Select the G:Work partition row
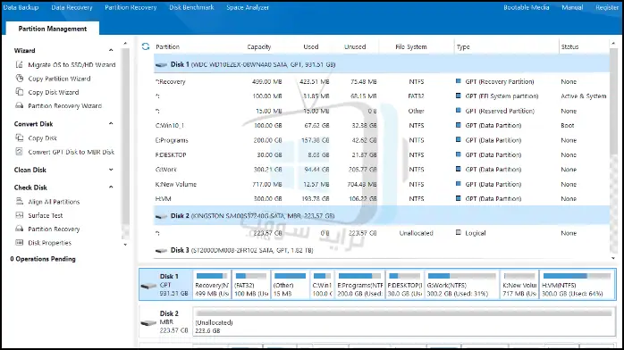The image size is (624, 350). pos(381,170)
